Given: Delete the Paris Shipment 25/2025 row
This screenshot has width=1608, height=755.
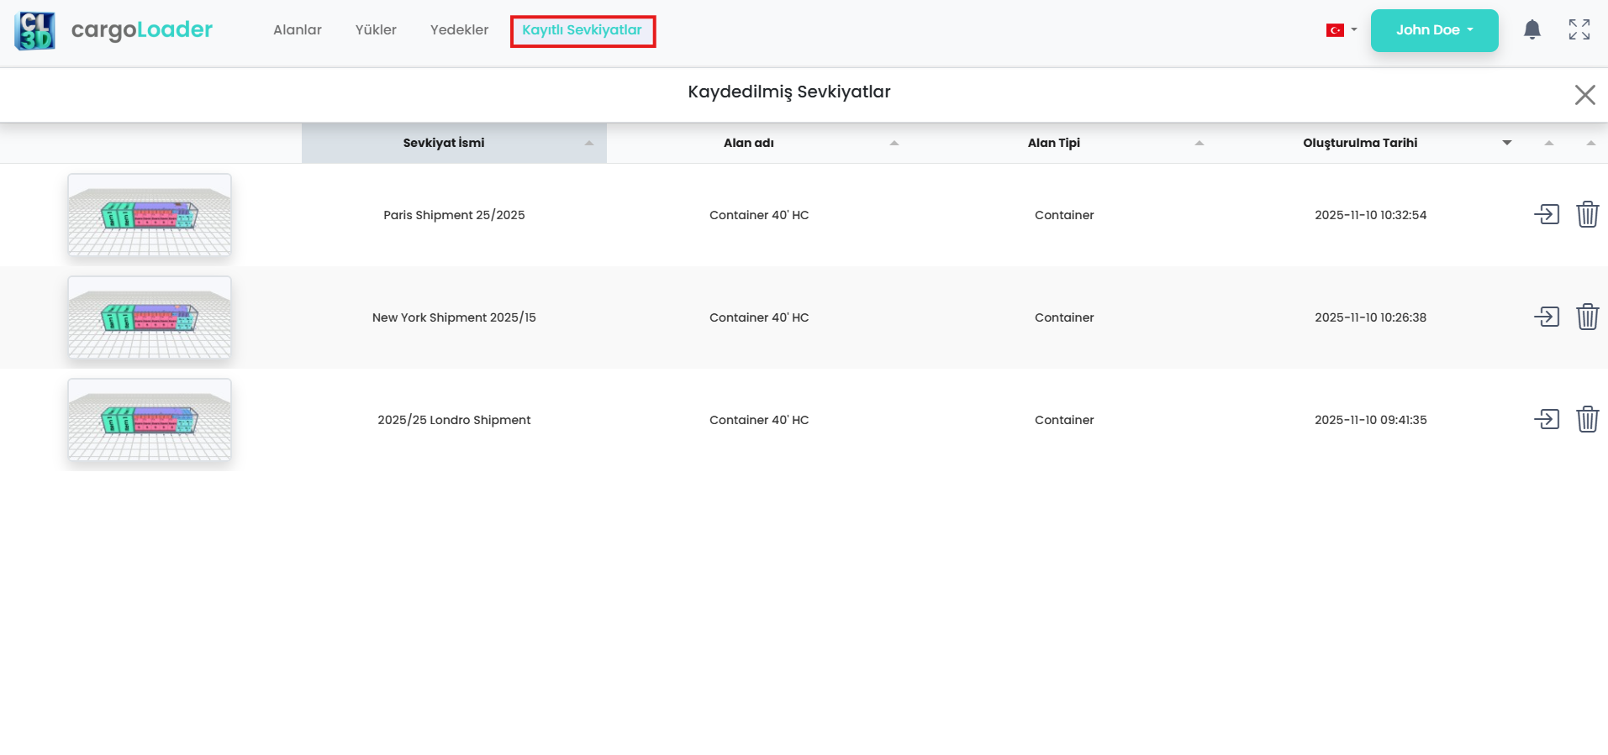Looking at the screenshot, I should tap(1587, 214).
